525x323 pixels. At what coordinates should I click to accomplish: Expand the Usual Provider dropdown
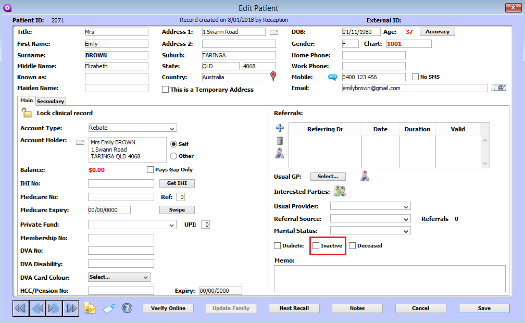coord(370,206)
